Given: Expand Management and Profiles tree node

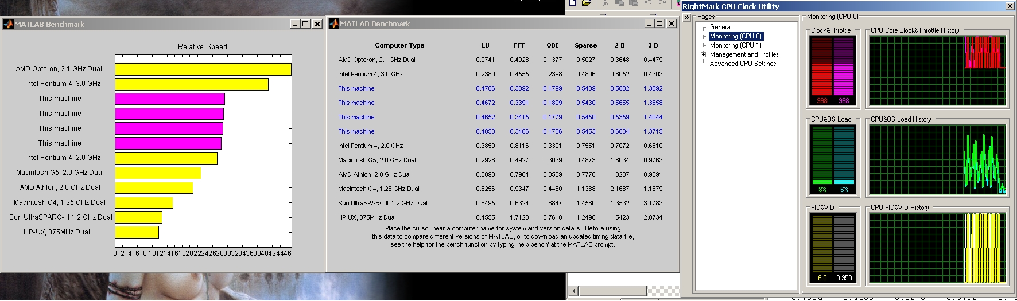Looking at the screenshot, I should (703, 54).
